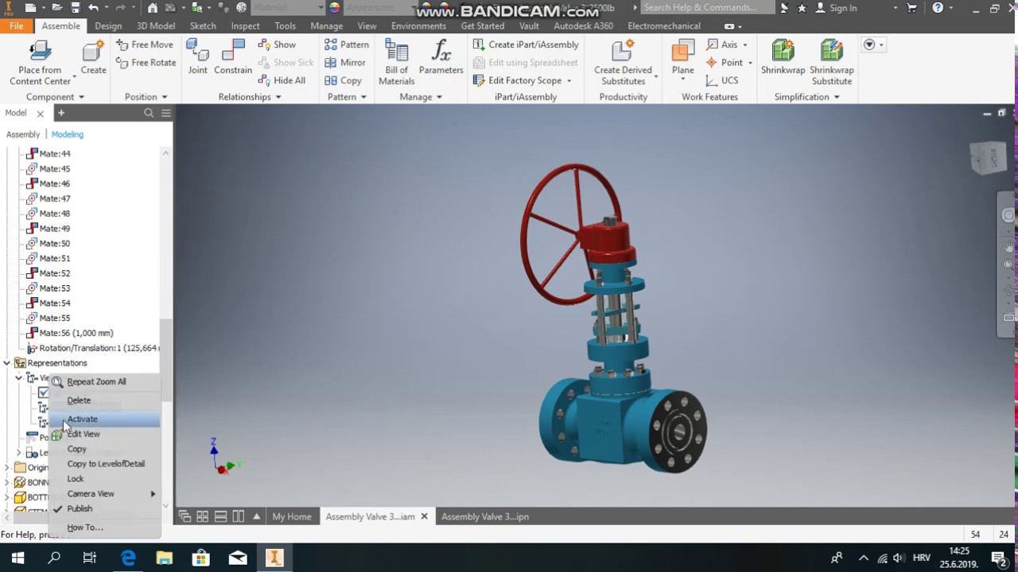Choose Lock in context menu
Screen dimensions: 1018x572
click(x=75, y=479)
